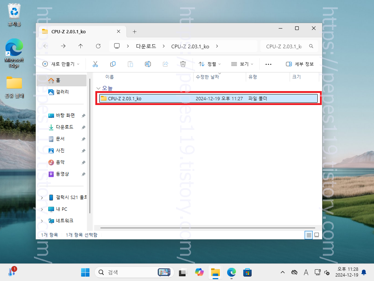Click the Copy icon in toolbar

point(113,64)
